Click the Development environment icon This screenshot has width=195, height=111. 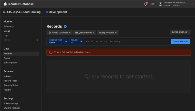pyautogui.click(x=47, y=12)
